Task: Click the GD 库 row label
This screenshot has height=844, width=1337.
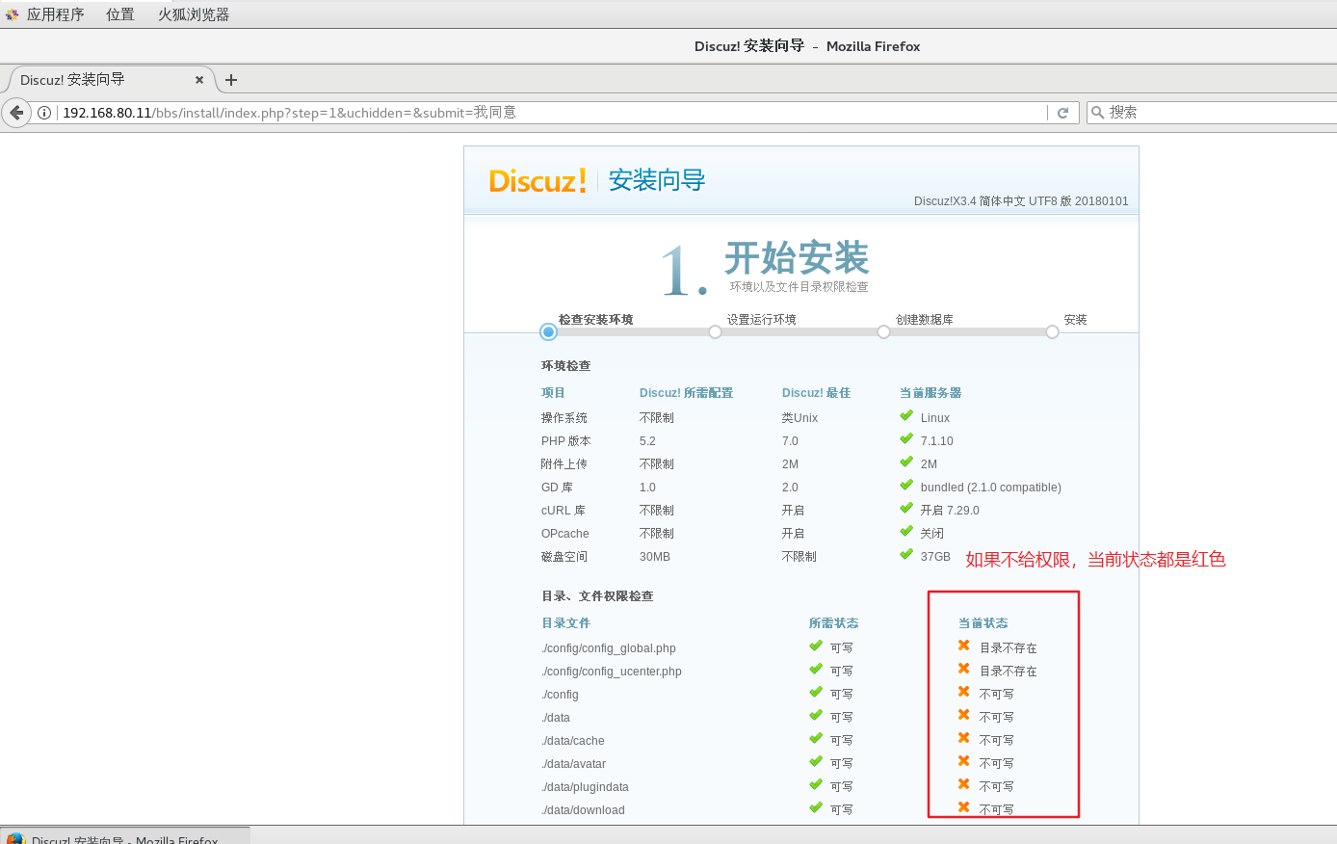Action: [x=557, y=488]
